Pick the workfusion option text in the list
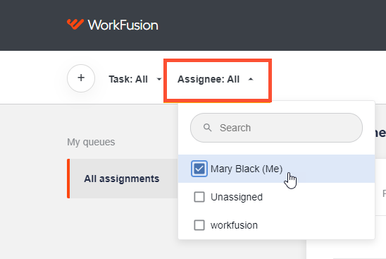The width and height of the screenshot is (386, 259). 234,225
